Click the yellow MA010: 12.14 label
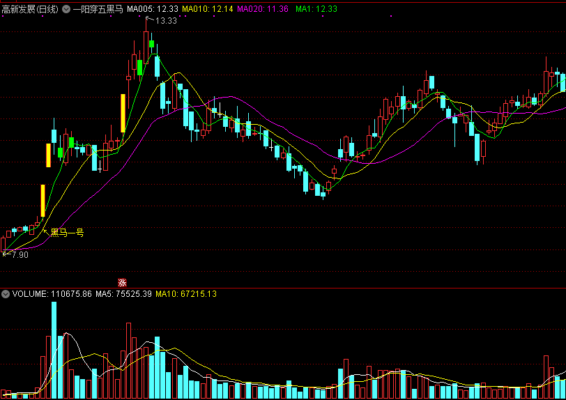 tap(208, 9)
